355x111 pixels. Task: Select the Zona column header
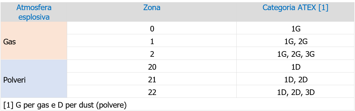[x=152, y=12]
